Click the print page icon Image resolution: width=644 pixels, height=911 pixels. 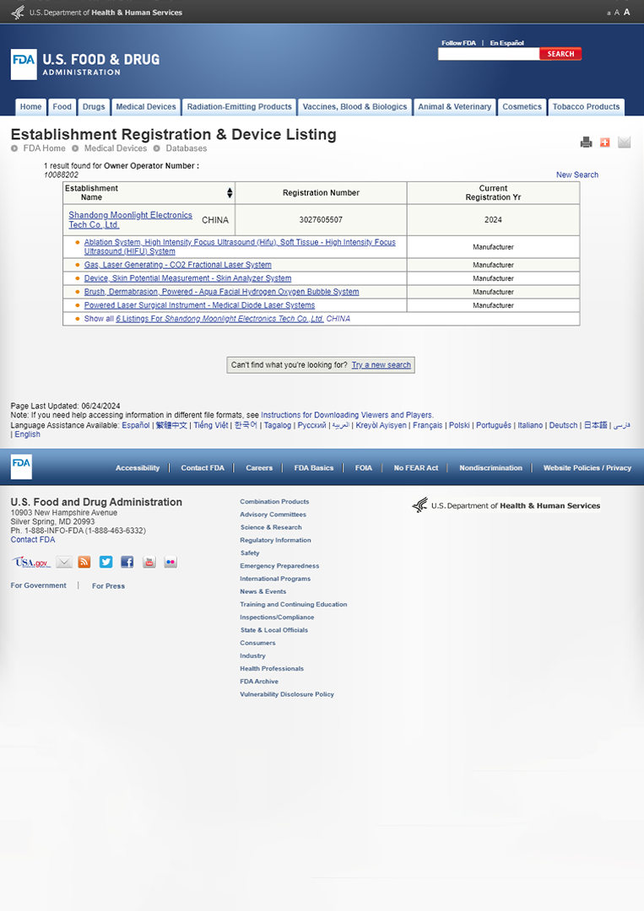point(586,143)
